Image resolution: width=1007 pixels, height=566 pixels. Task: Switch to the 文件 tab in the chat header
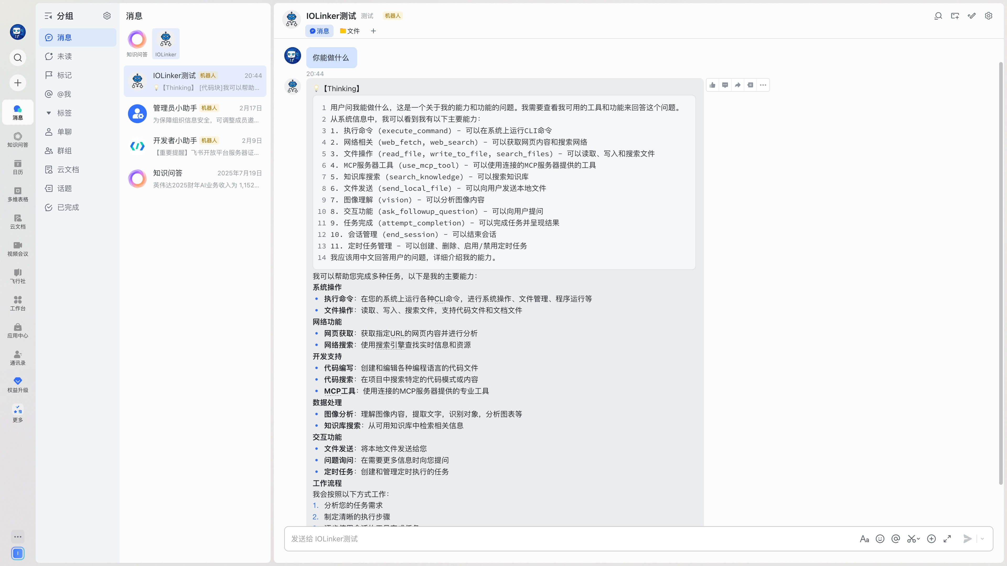click(350, 31)
